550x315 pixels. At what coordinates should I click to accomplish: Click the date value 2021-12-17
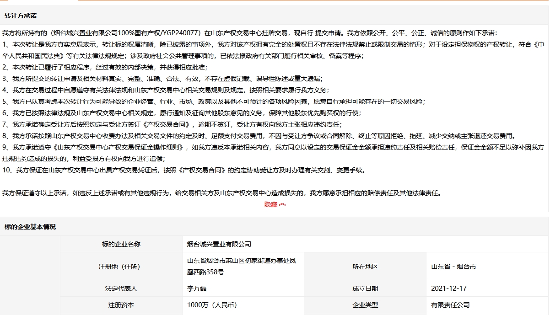[x=449, y=288]
